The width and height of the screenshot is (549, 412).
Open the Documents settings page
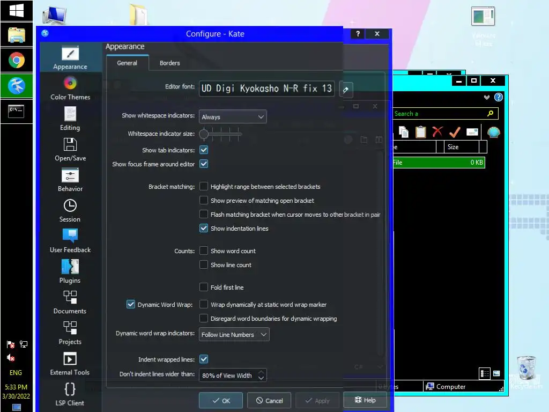70,302
